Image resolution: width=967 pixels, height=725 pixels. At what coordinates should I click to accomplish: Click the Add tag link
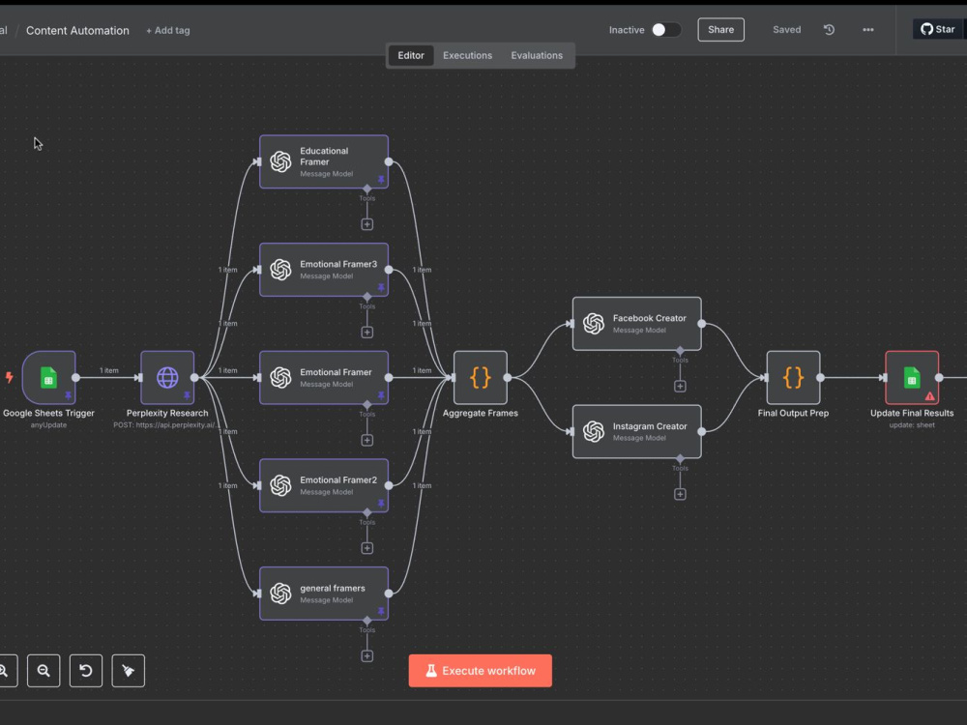pyautogui.click(x=167, y=30)
